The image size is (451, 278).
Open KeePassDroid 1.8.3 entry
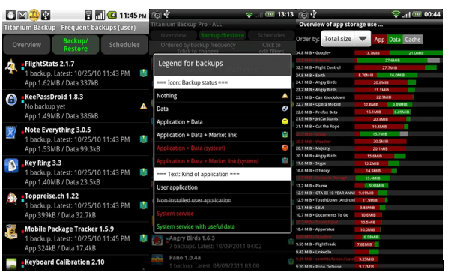(76, 106)
